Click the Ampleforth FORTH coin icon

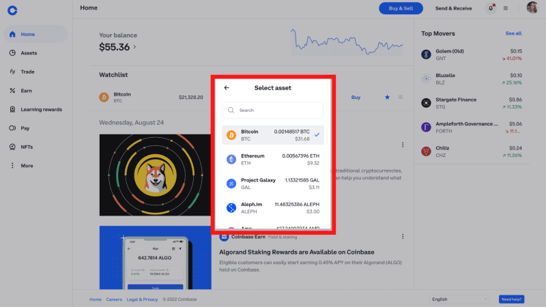(426, 127)
